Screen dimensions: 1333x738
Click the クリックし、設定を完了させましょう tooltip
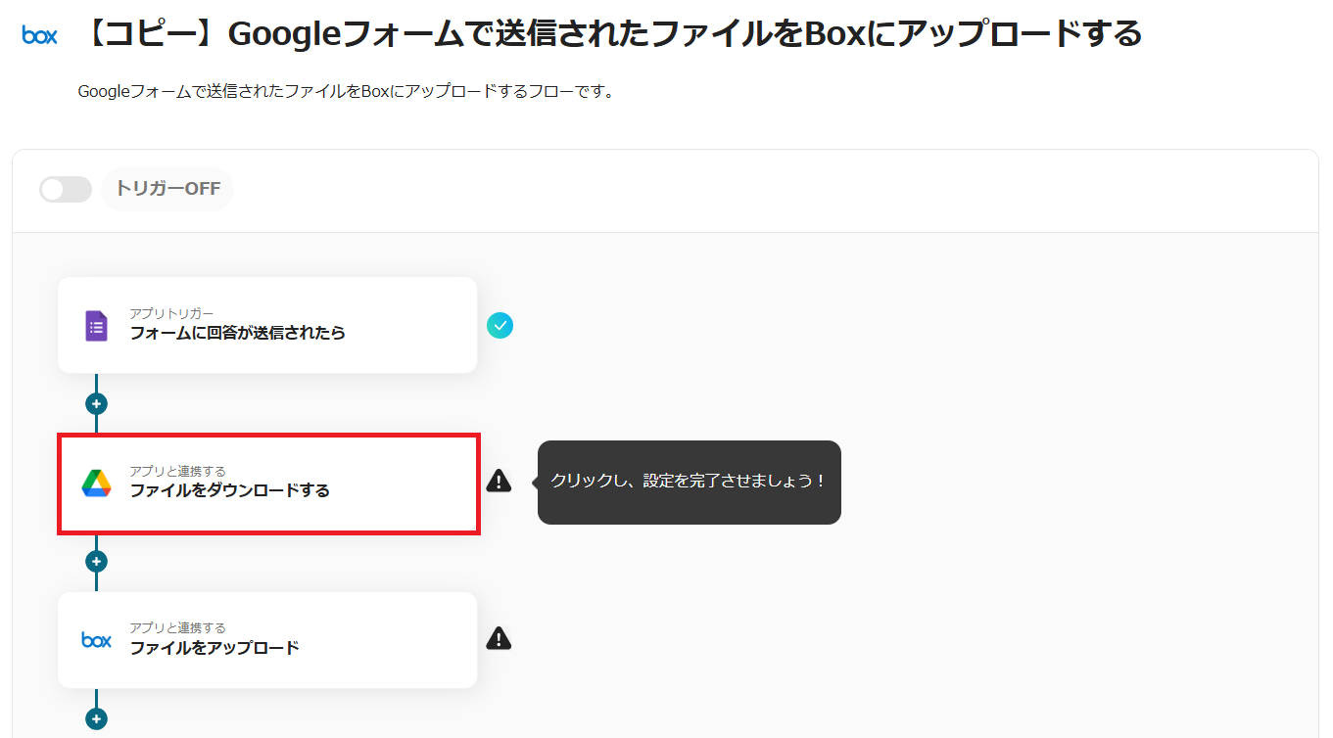click(689, 482)
